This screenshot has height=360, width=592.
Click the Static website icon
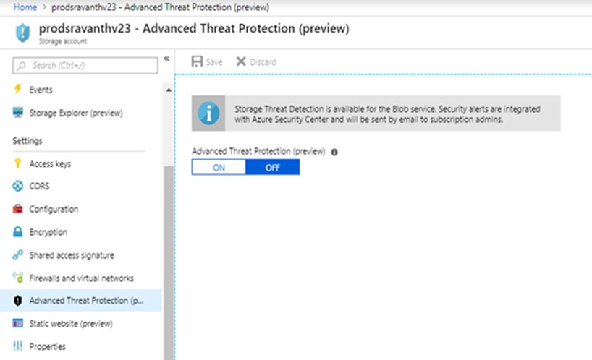pyautogui.click(x=18, y=323)
